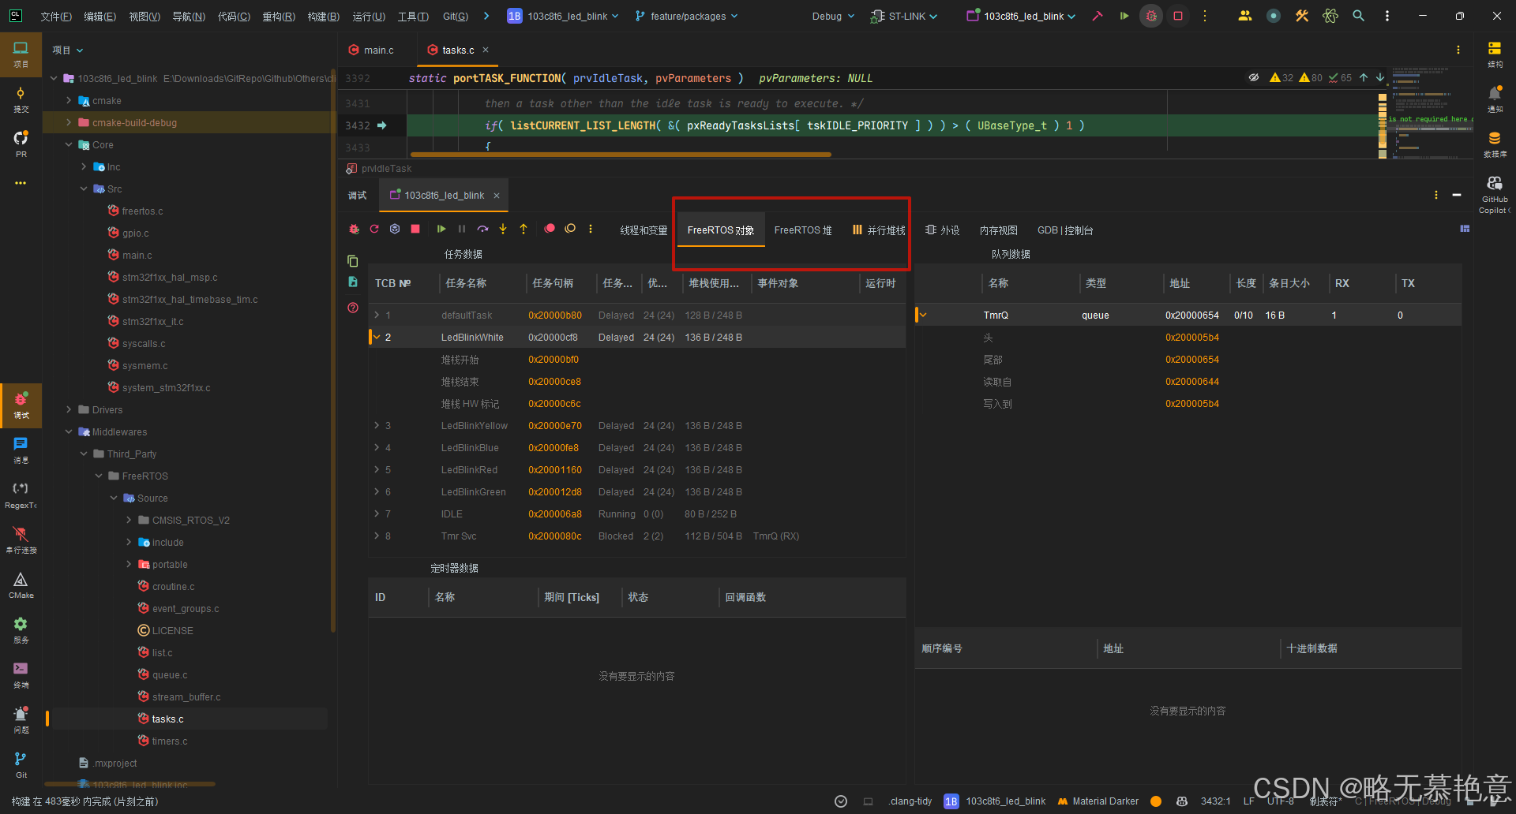Viewport: 1516px width, 814px height.
Task: Open the Debug tool window sidebar icon
Action: (21, 405)
